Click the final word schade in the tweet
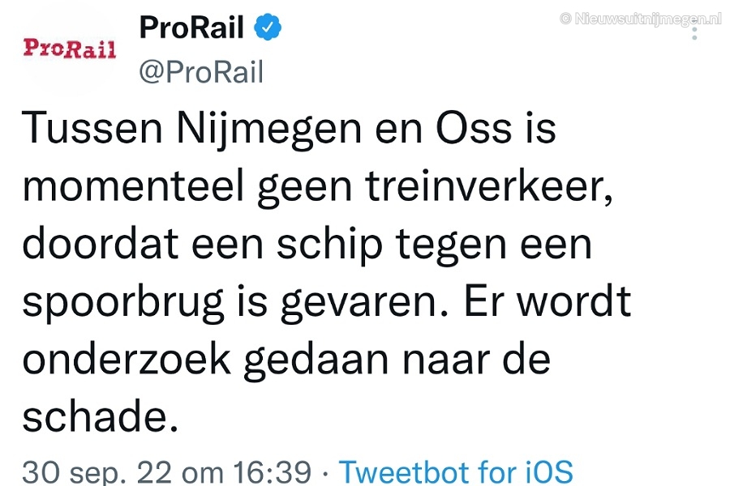 click(100, 416)
